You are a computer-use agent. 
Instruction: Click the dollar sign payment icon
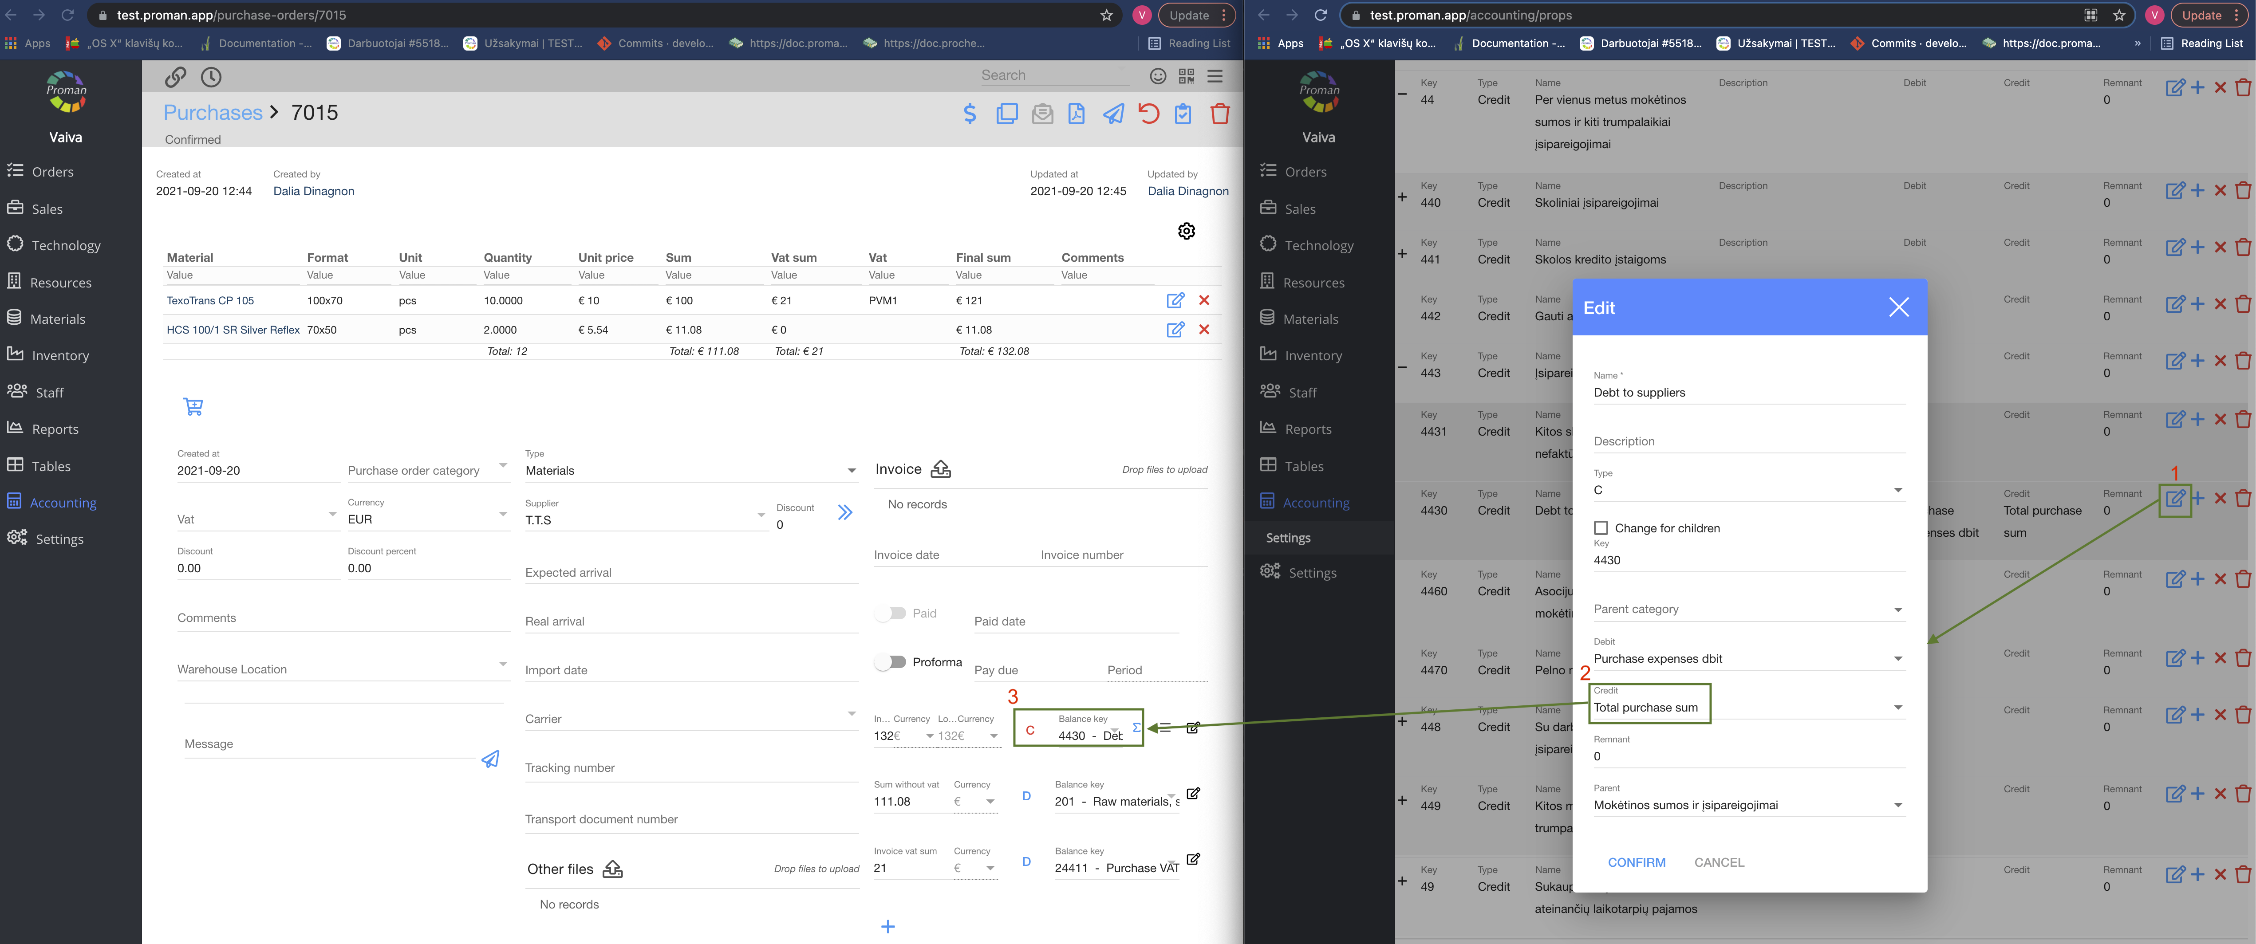point(970,114)
